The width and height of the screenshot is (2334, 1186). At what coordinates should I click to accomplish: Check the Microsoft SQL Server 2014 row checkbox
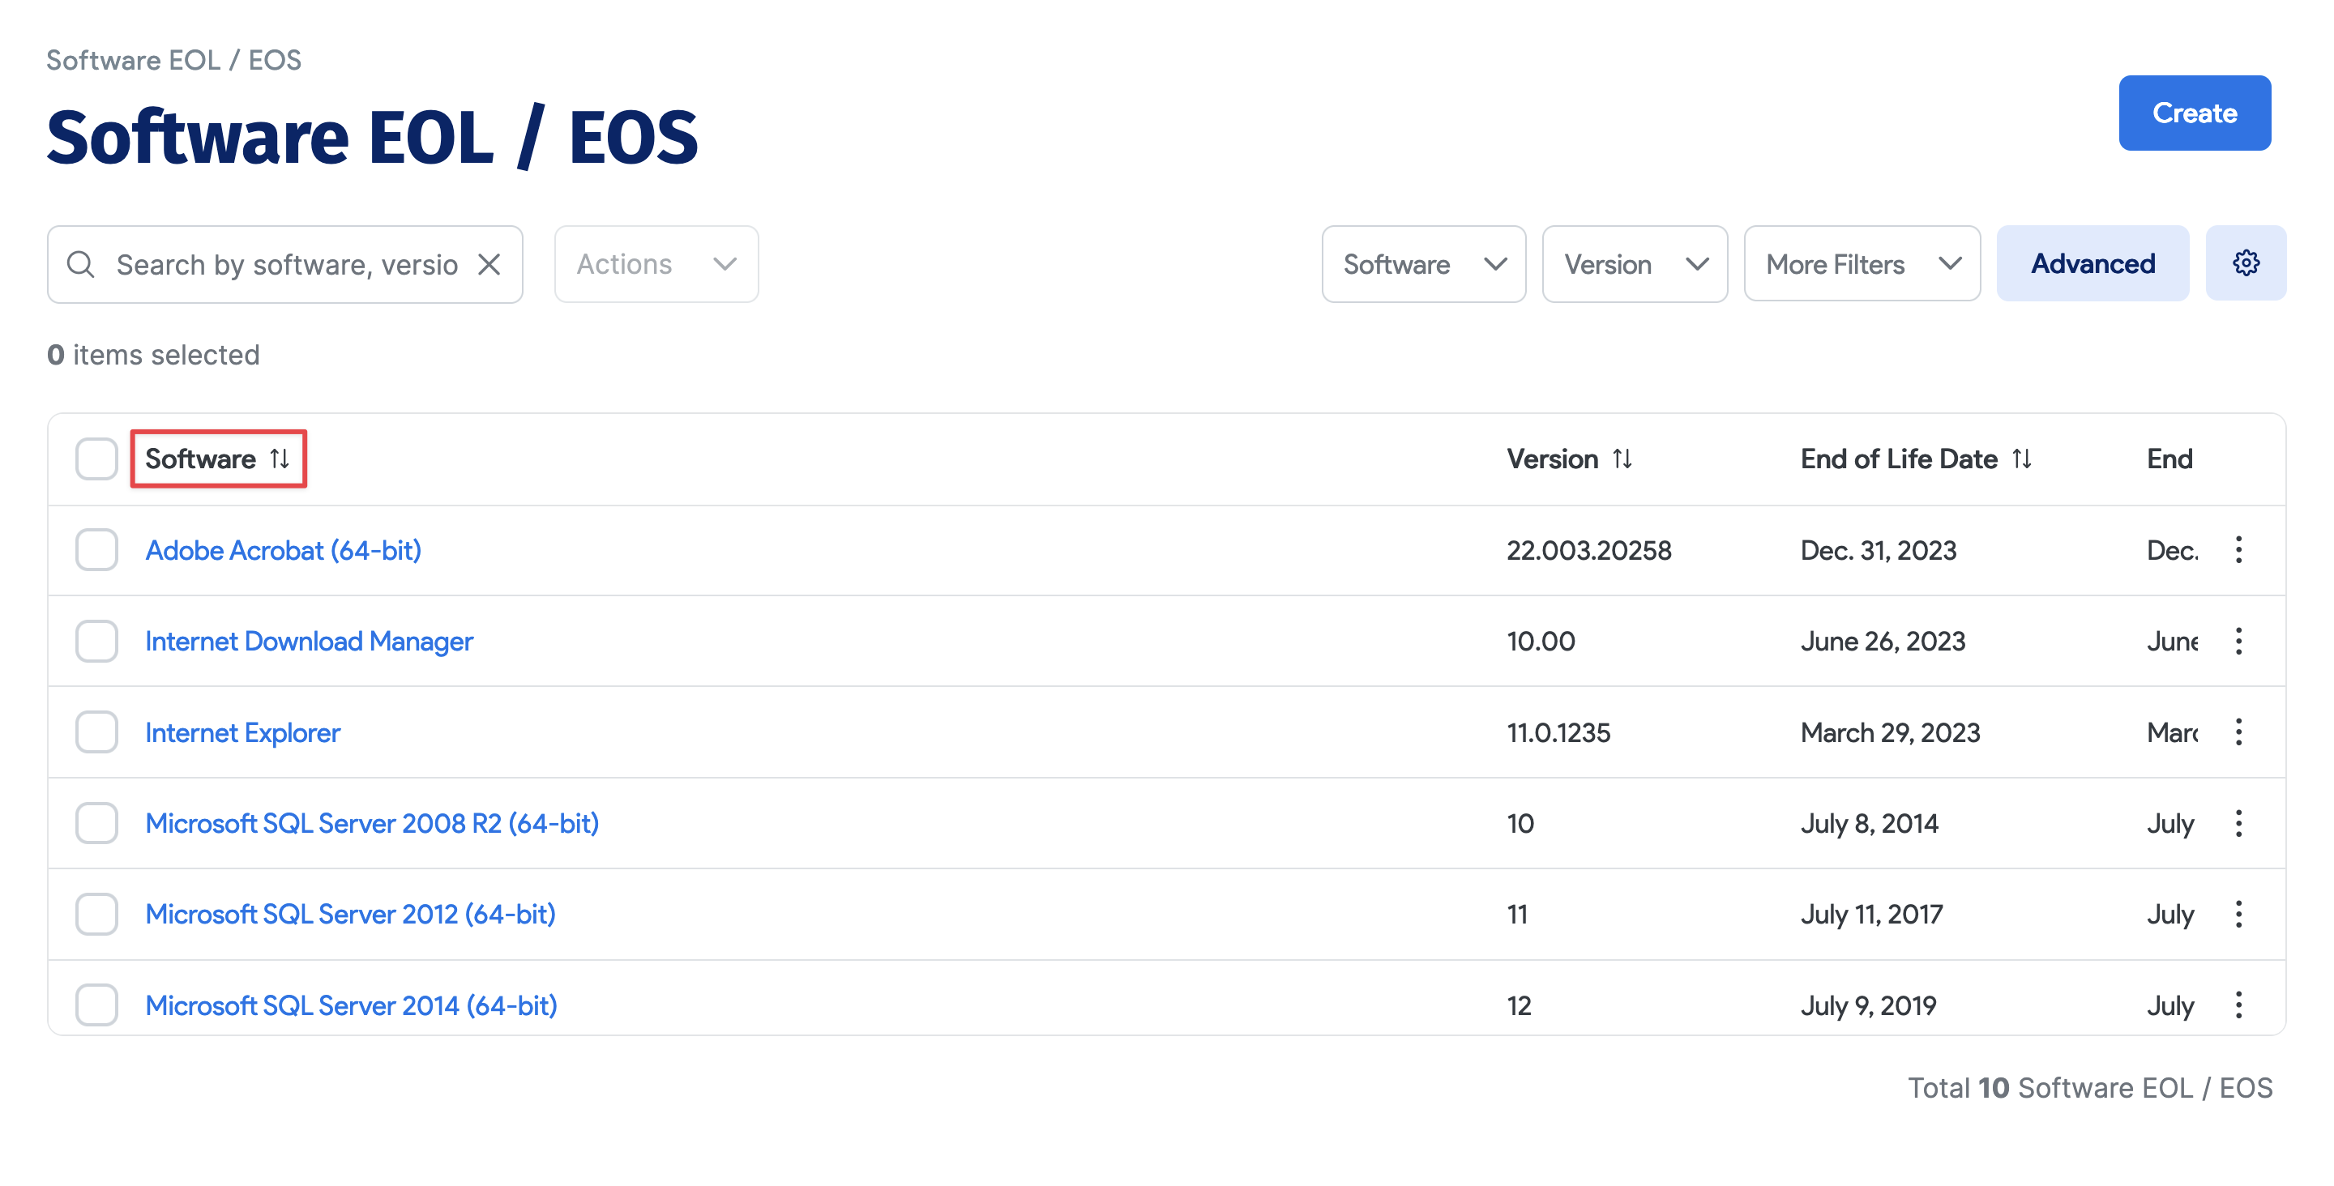[96, 1005]
